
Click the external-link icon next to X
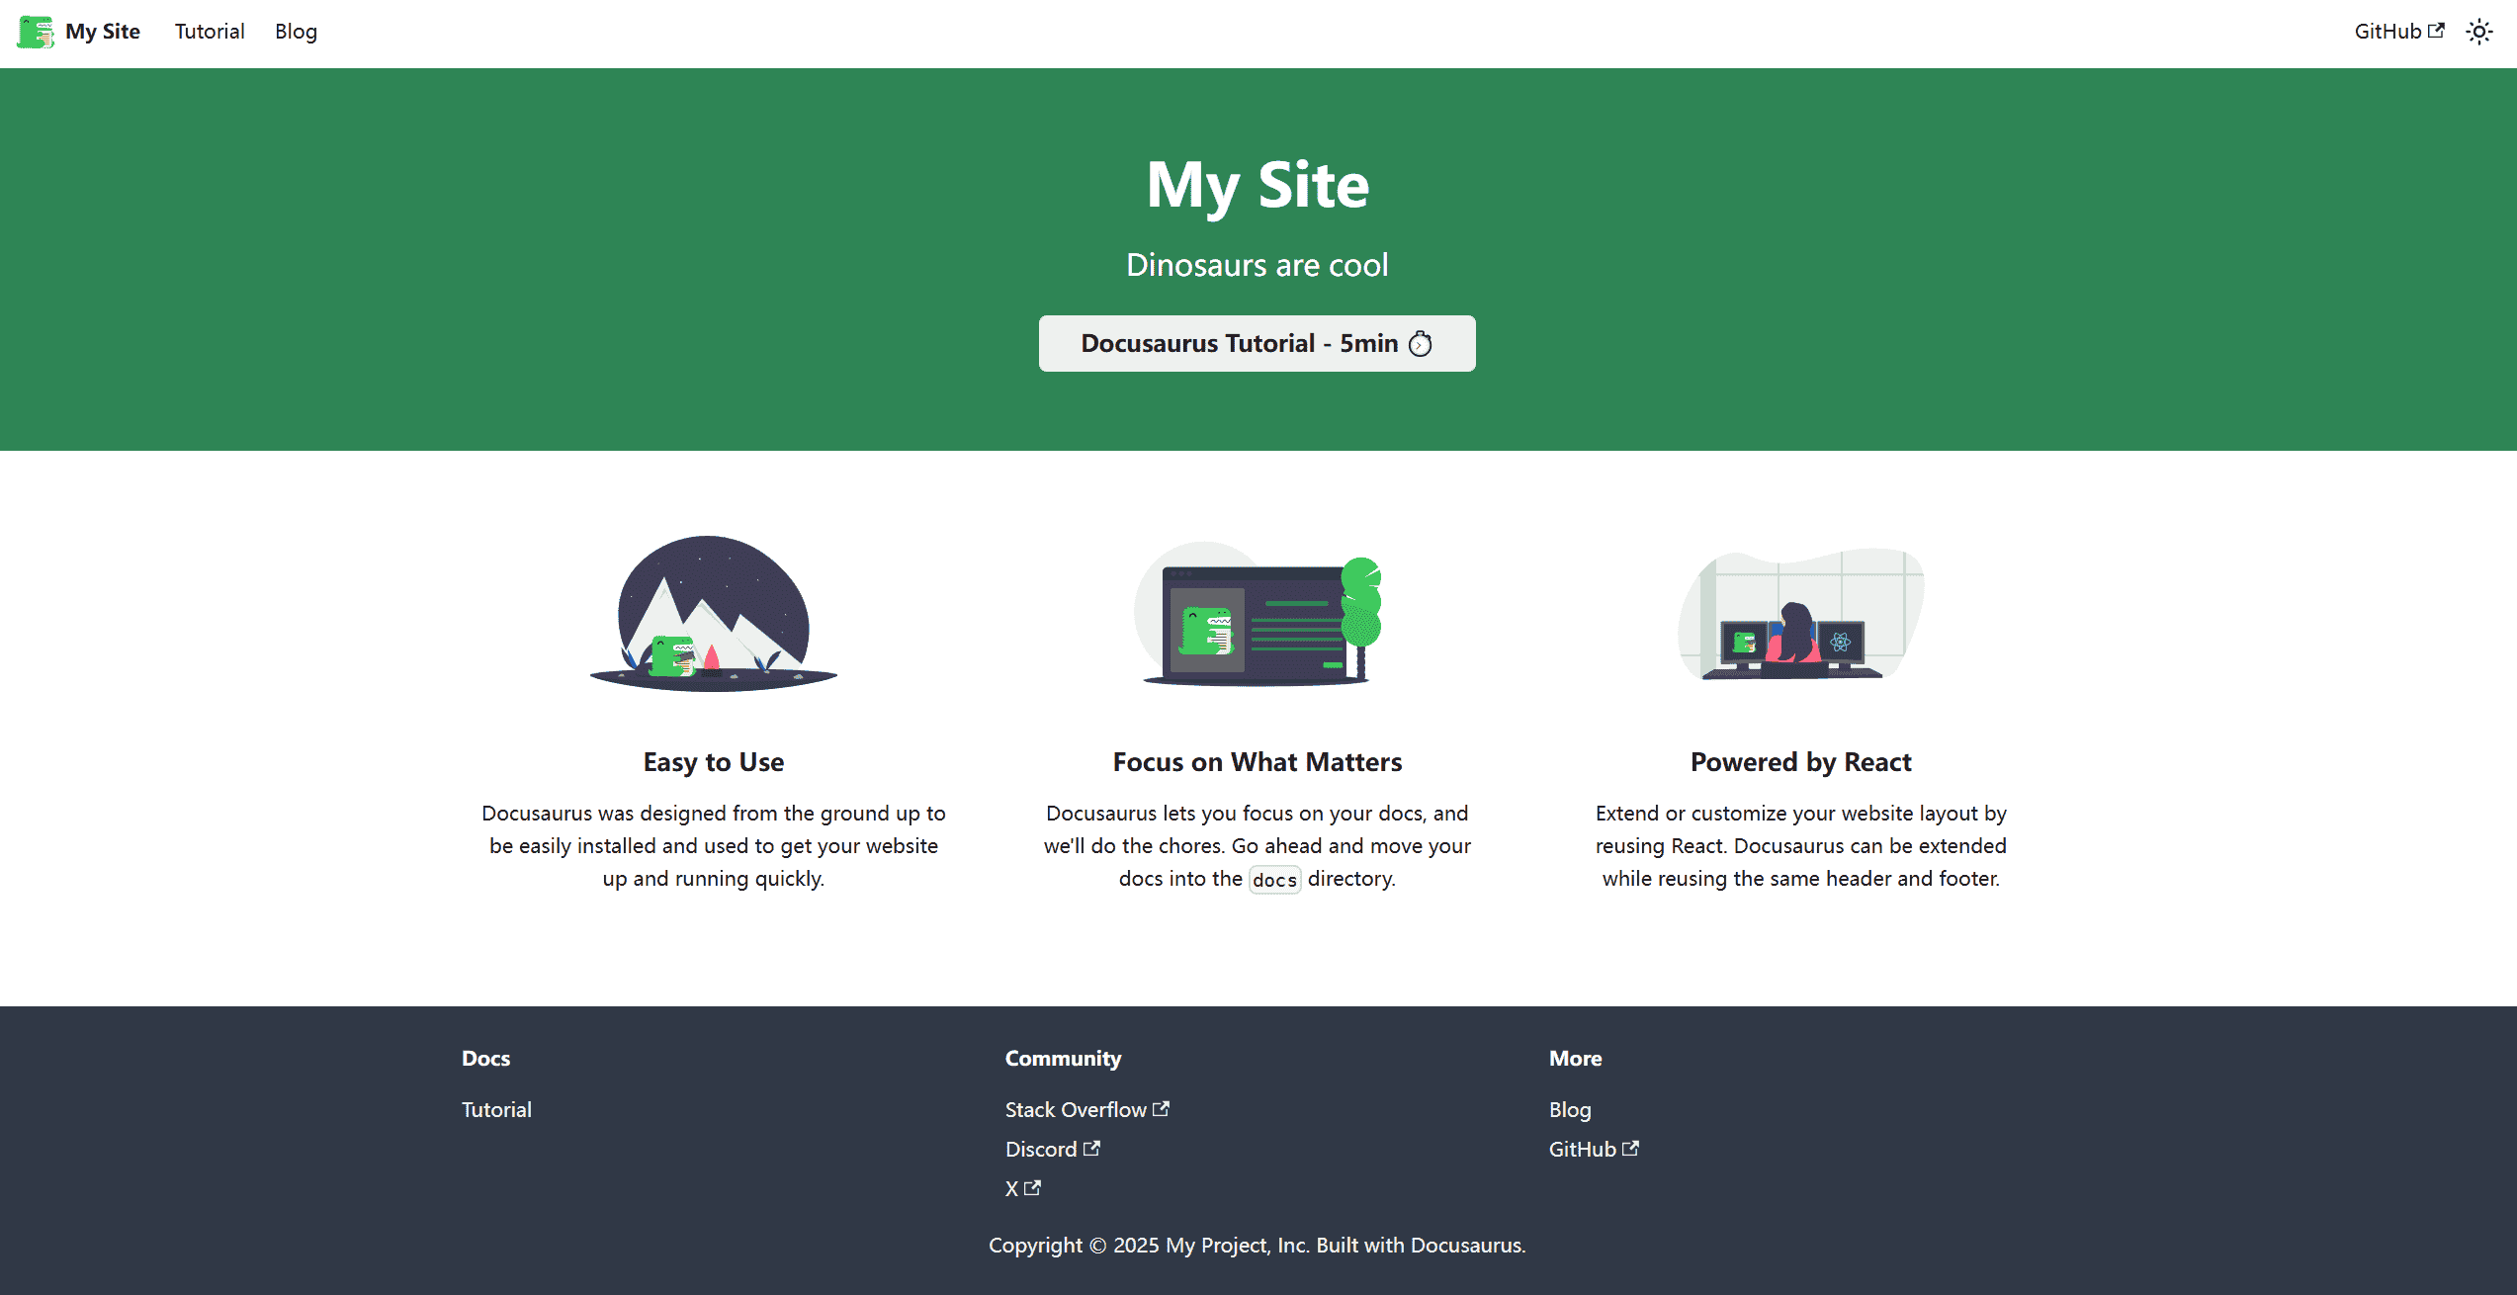pyautogui.click(x=1032, y=1186)
